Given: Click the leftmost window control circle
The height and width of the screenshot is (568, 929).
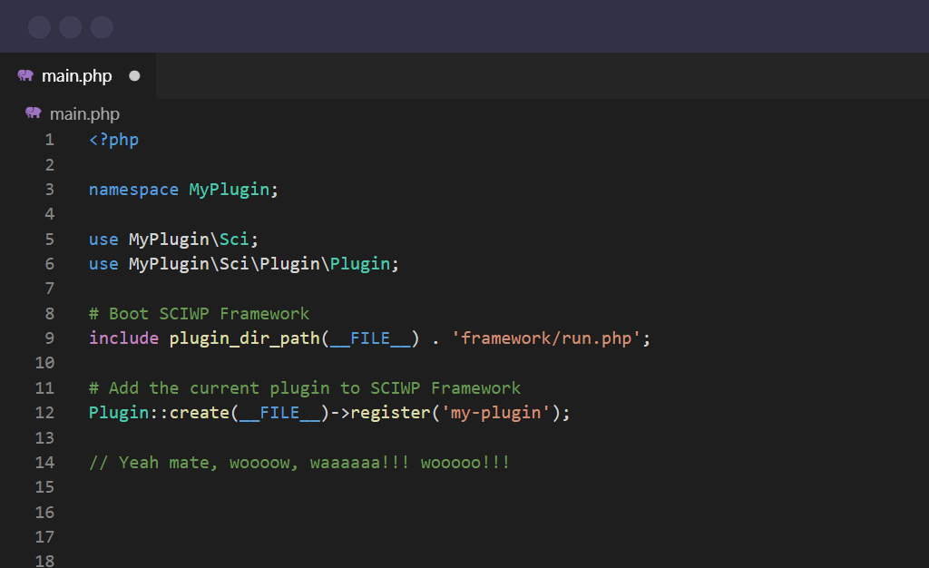Looking at the screenshot, I should (x=39, y=26).
